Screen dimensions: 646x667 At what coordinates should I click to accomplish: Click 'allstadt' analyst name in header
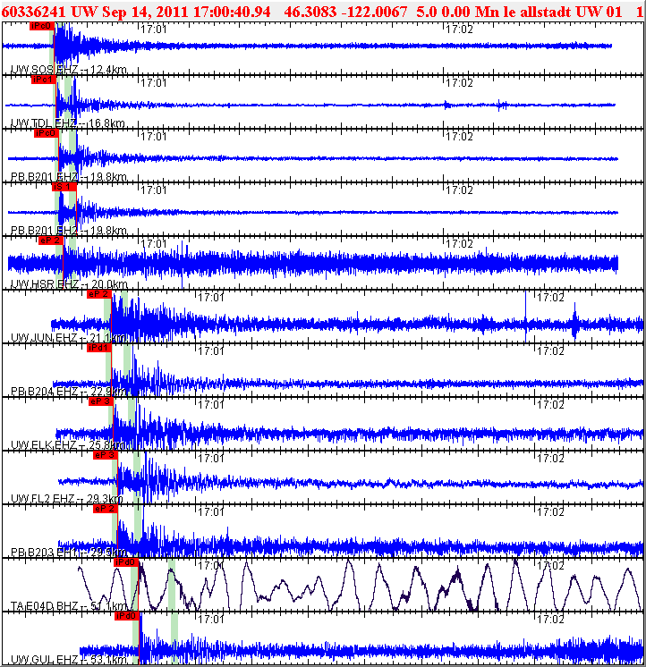[546, 12]
